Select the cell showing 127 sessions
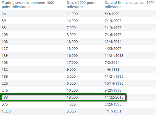The height and width of the screenshot is (115, 156). [5, 48]
